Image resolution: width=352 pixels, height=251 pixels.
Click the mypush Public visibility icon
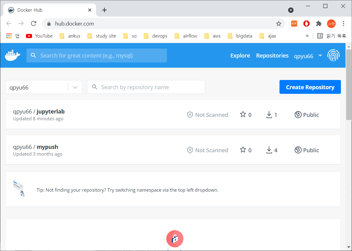pyautogui.click(x=298, y=150)
